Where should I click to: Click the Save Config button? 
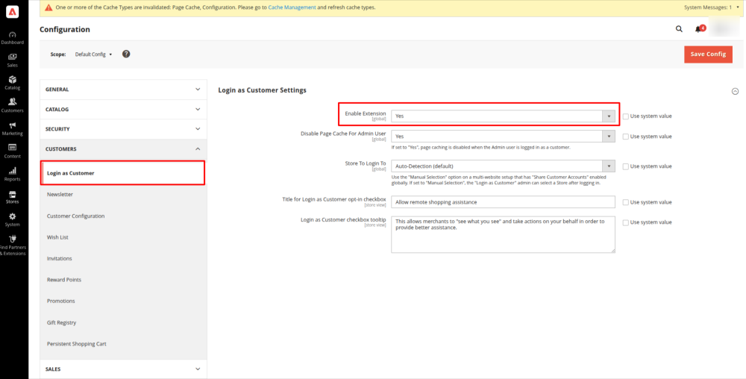(x=707, y=54)
